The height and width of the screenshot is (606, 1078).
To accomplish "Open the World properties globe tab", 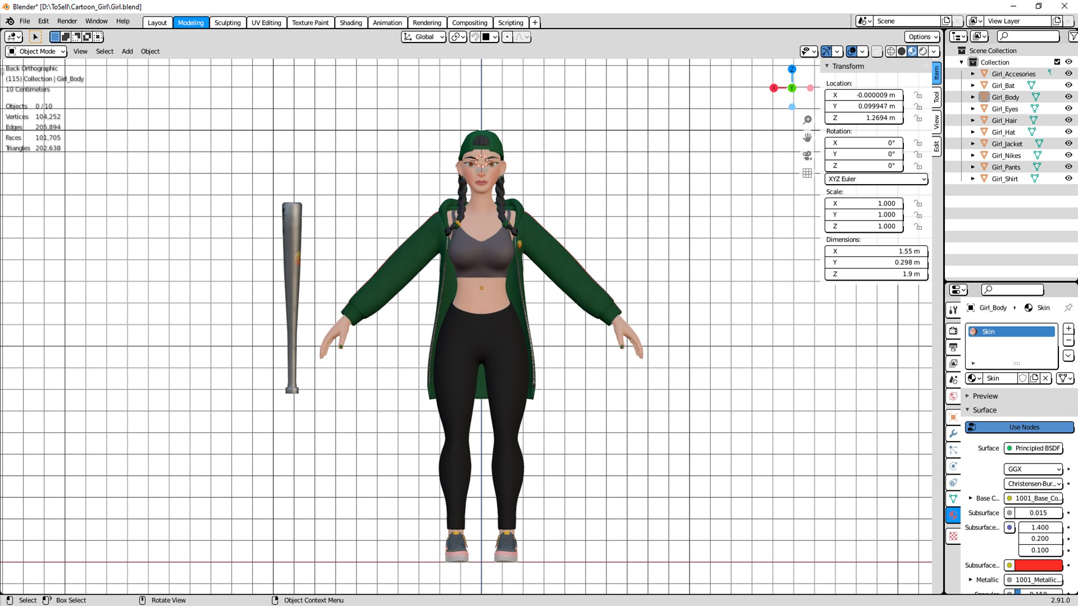I will click(x=953, y=396).
